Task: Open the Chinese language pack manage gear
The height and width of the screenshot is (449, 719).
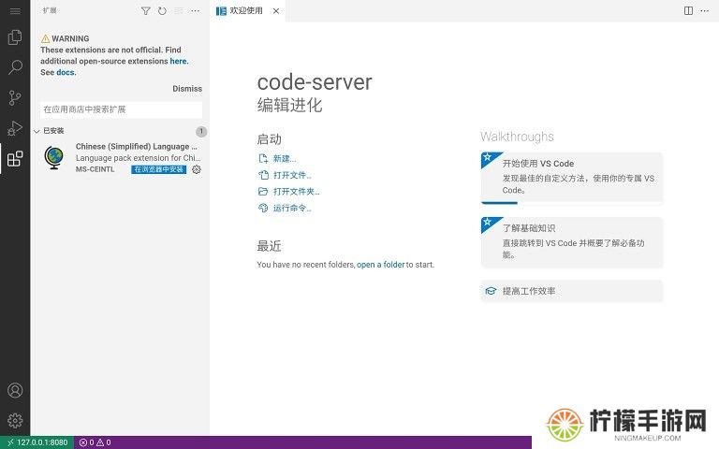Action: point(197,169)
